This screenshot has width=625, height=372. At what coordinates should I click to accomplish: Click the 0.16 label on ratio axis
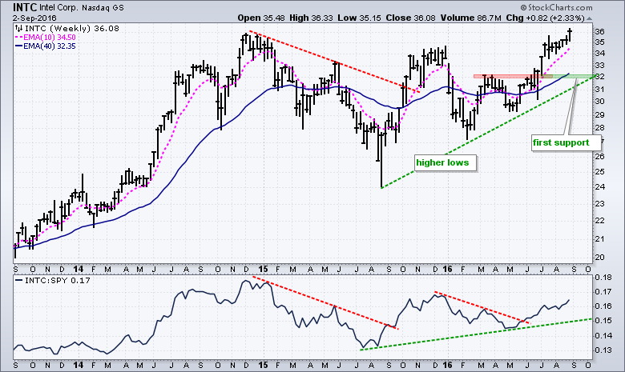603,306
